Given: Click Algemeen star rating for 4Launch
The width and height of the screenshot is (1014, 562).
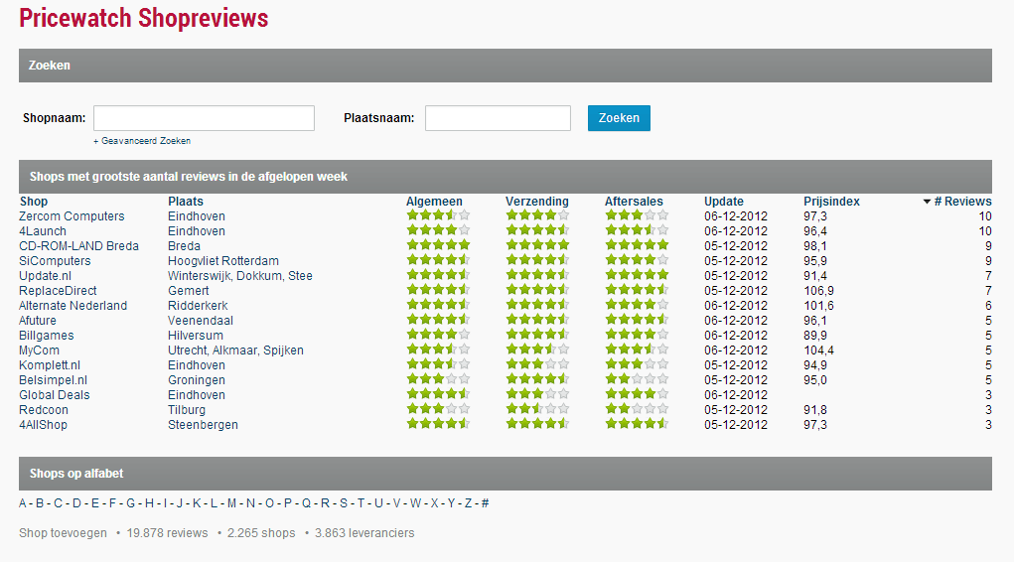Looking at the screenshot, I should (x=438, y=230).
